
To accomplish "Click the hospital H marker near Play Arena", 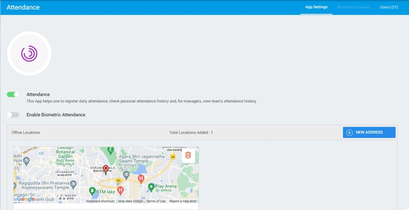I will coord(141,178).
